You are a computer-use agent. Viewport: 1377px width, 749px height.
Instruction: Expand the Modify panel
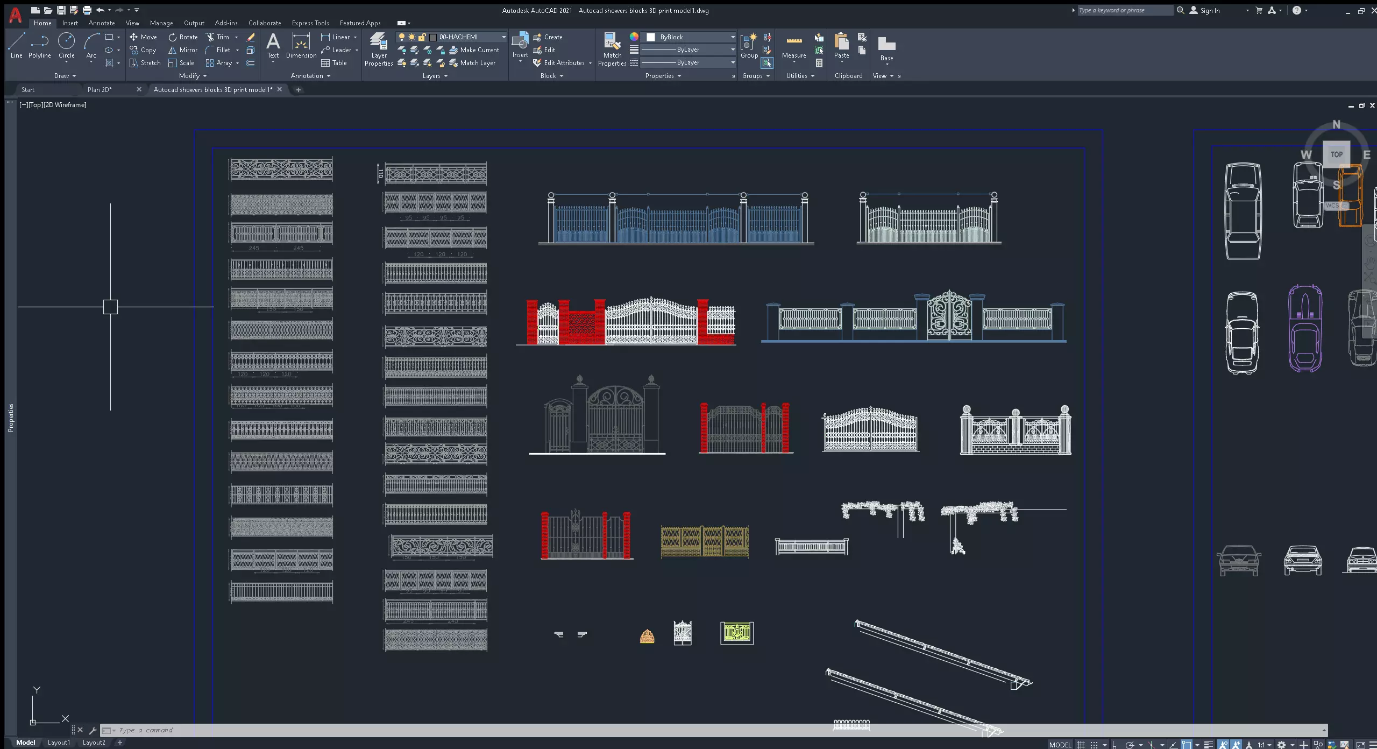tap(193, 76)
